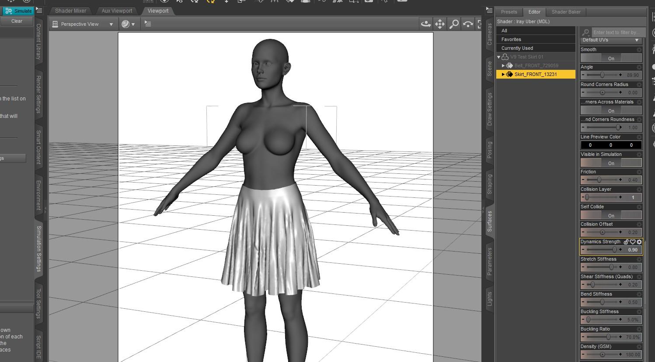
Task: Open the Default UVs dropdown
Action: pos(611,40)
